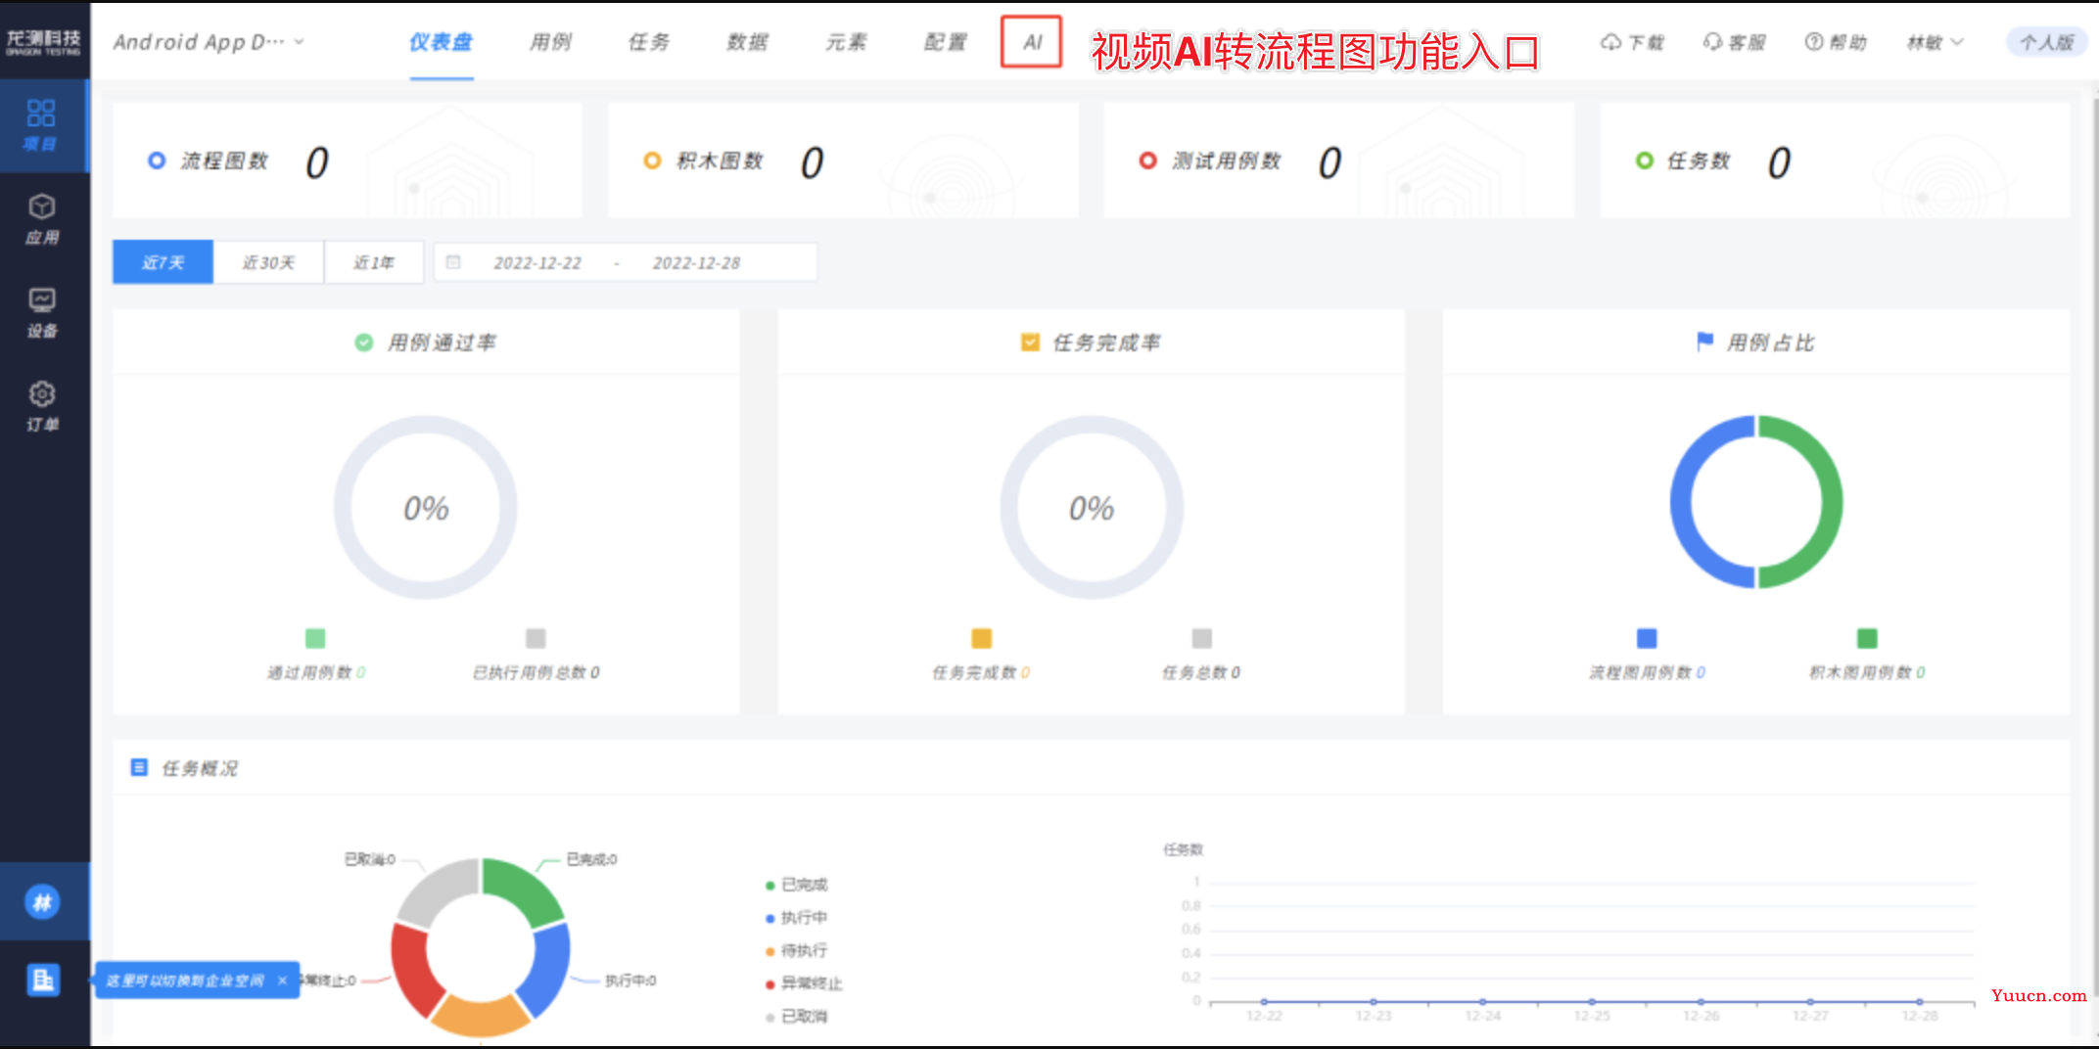Click the blue 流程图用例数 legend swatch
Image resolution: width=2099 pixels, height=1049 pixels.
[1647, 638]
